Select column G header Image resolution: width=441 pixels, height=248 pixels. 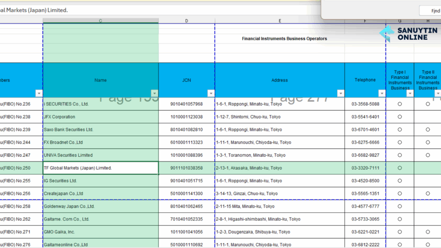[400, 21]
